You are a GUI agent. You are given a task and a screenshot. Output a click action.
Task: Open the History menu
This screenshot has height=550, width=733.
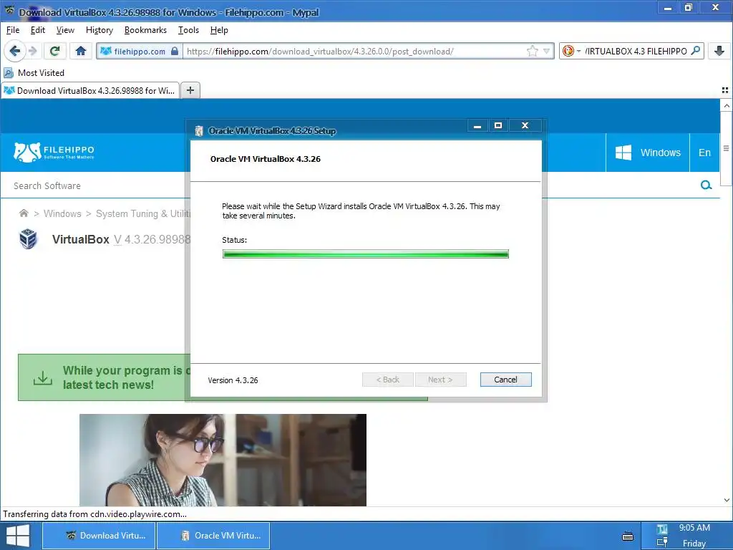click(x=99, y=30)
